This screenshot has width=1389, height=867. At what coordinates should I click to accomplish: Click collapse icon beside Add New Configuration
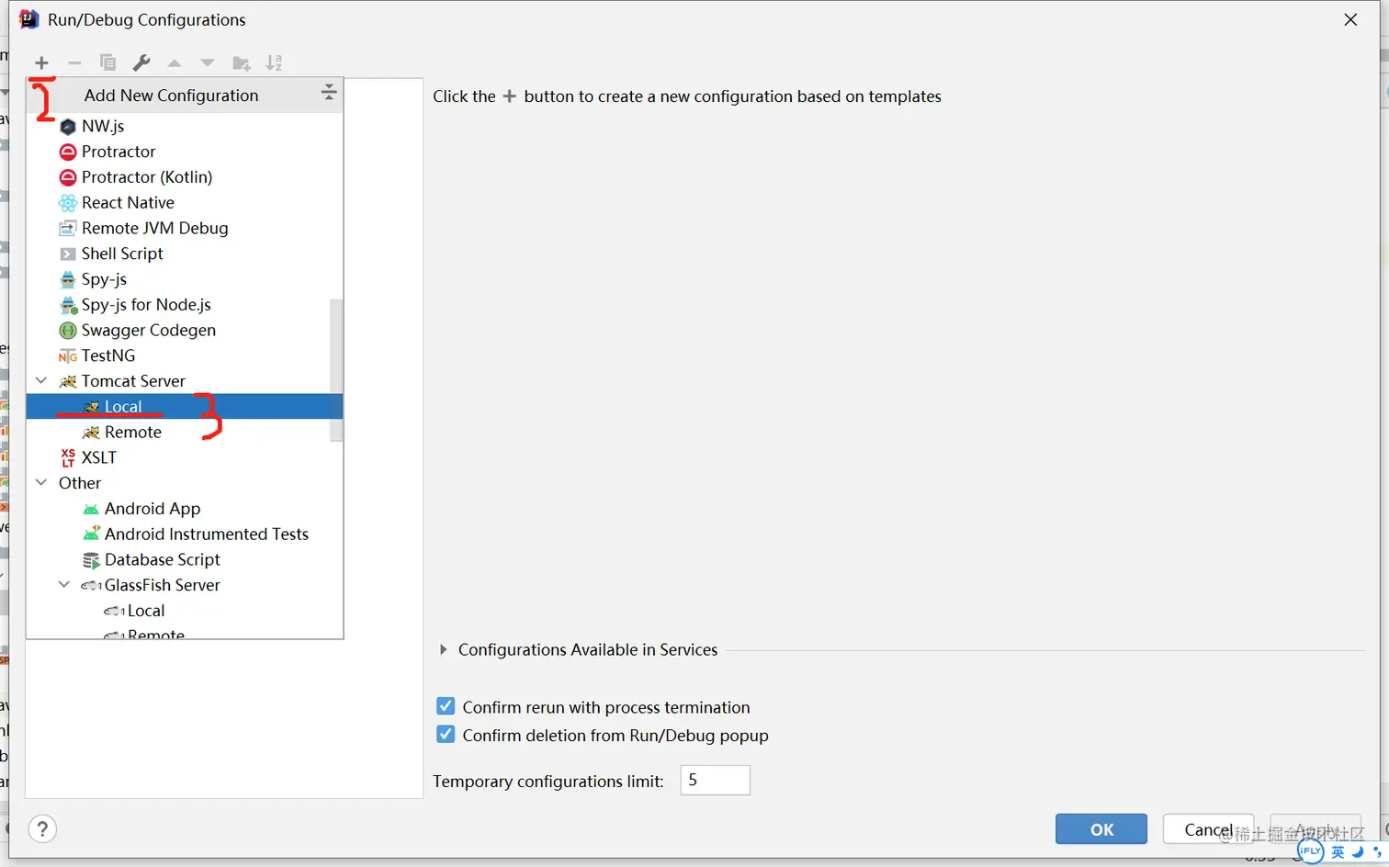[x=328, y=92]
